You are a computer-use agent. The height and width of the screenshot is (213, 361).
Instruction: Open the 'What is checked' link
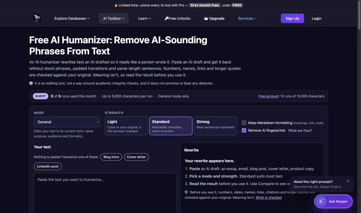[268, 198]
